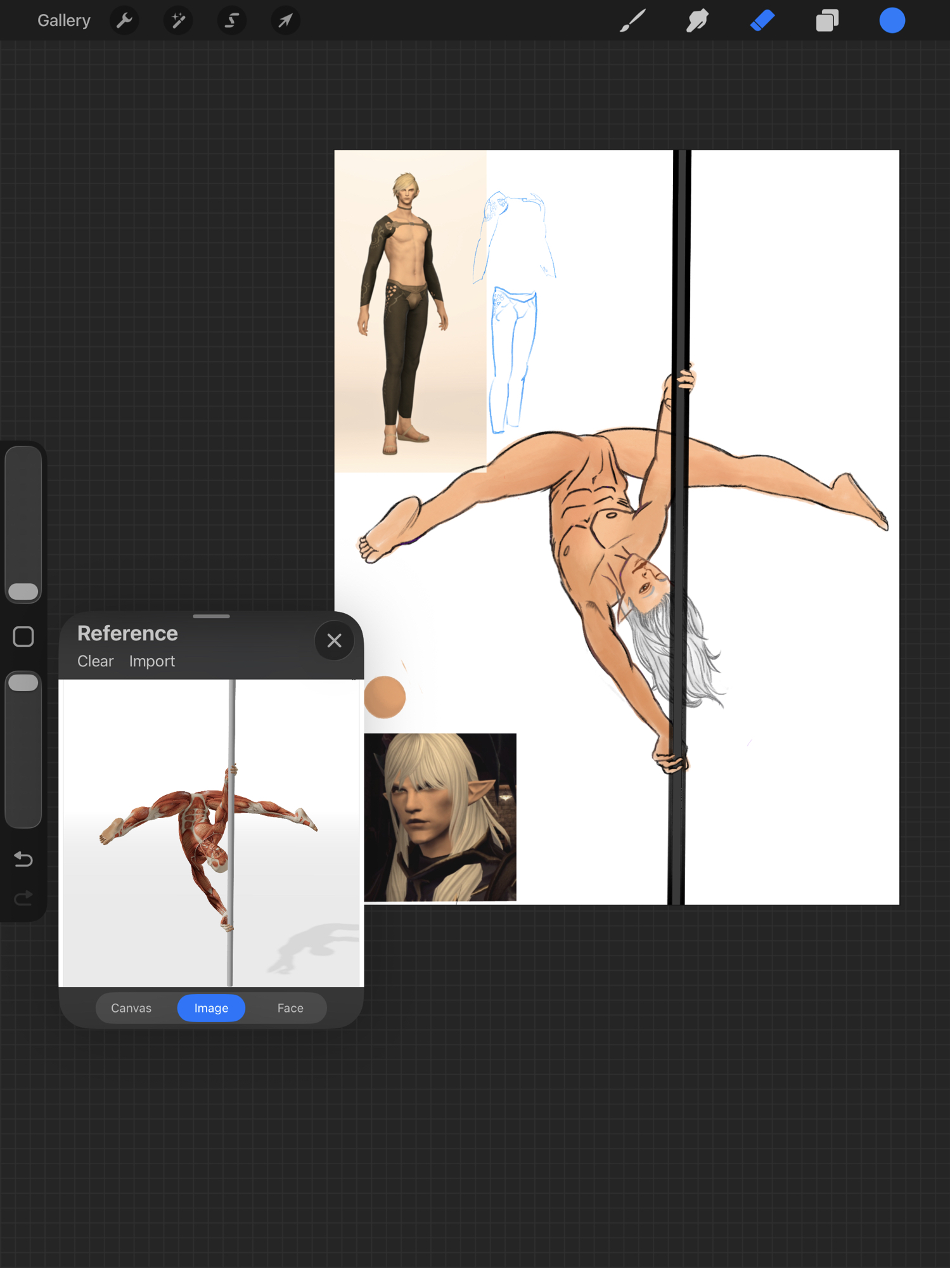Open the Adjustments magic wand menu
This screenshot has height=1268, width=950.
click(178, 21)
